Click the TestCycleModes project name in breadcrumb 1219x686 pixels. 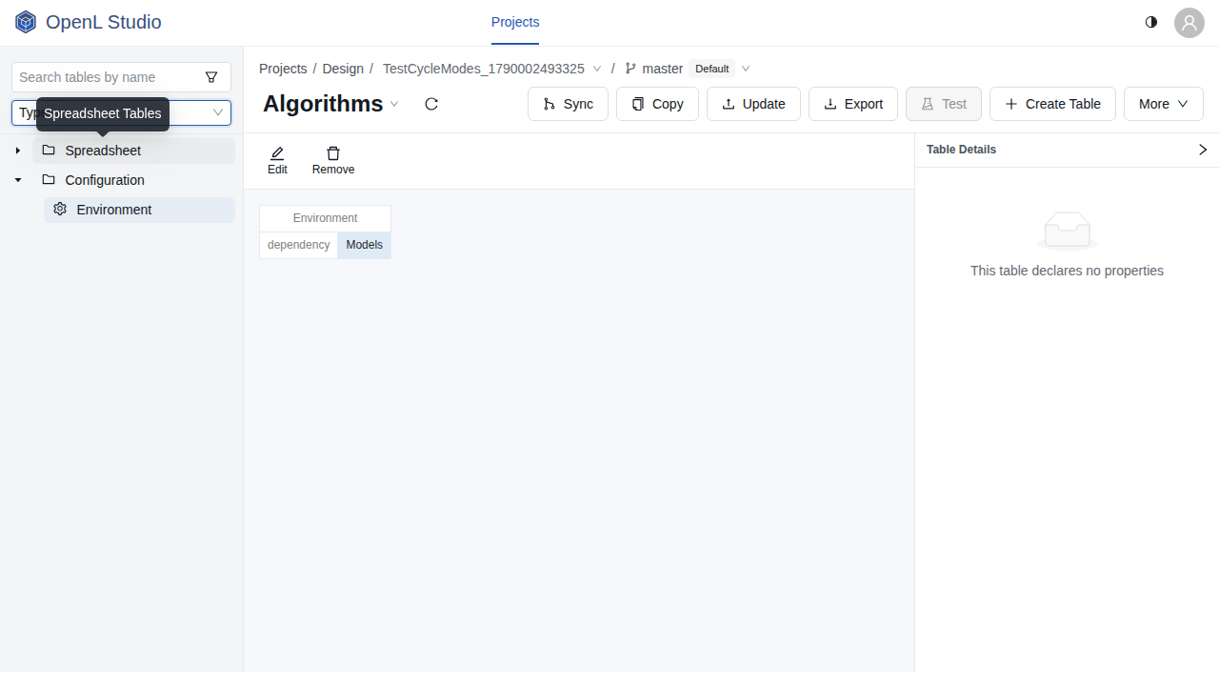coord(484,69)
